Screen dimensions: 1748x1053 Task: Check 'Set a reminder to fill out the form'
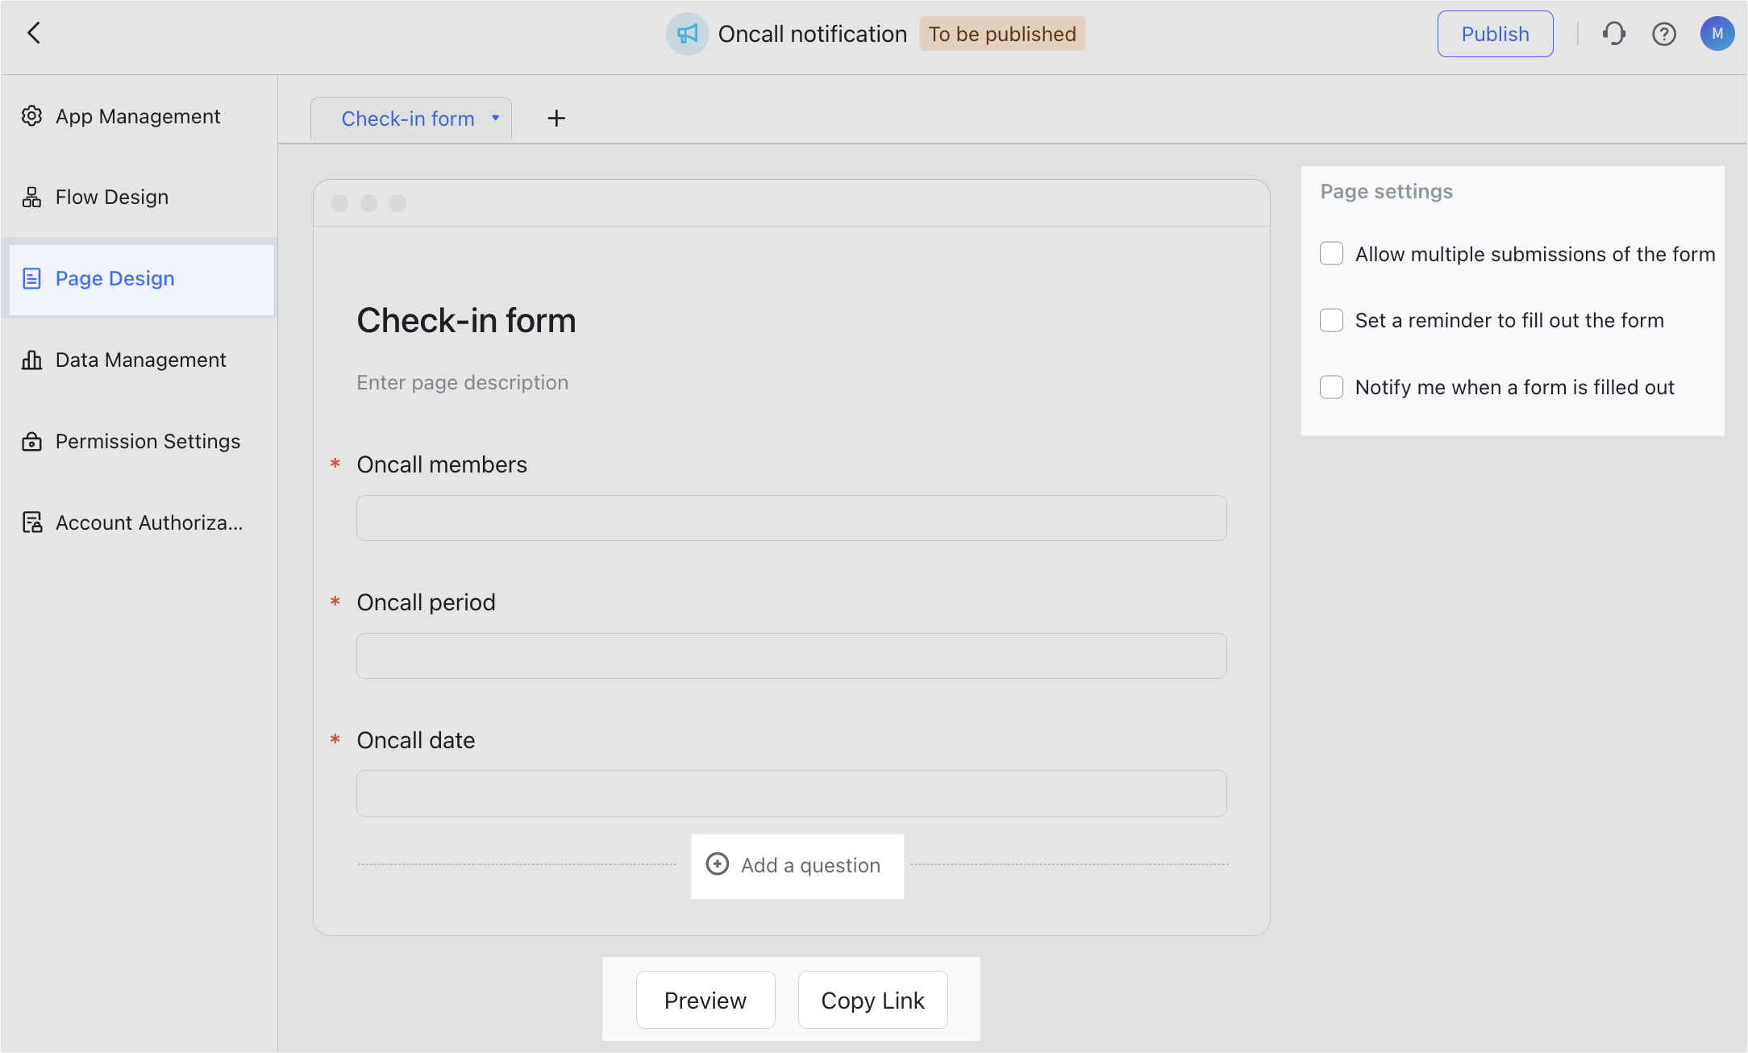point(1331,320)
